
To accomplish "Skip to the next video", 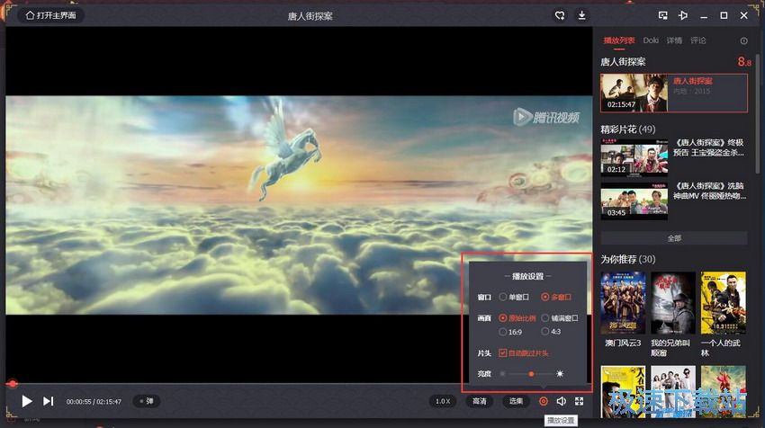I will click(48, 401).
